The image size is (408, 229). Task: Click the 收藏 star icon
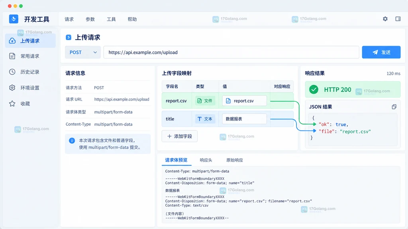(x=12, y=104)
